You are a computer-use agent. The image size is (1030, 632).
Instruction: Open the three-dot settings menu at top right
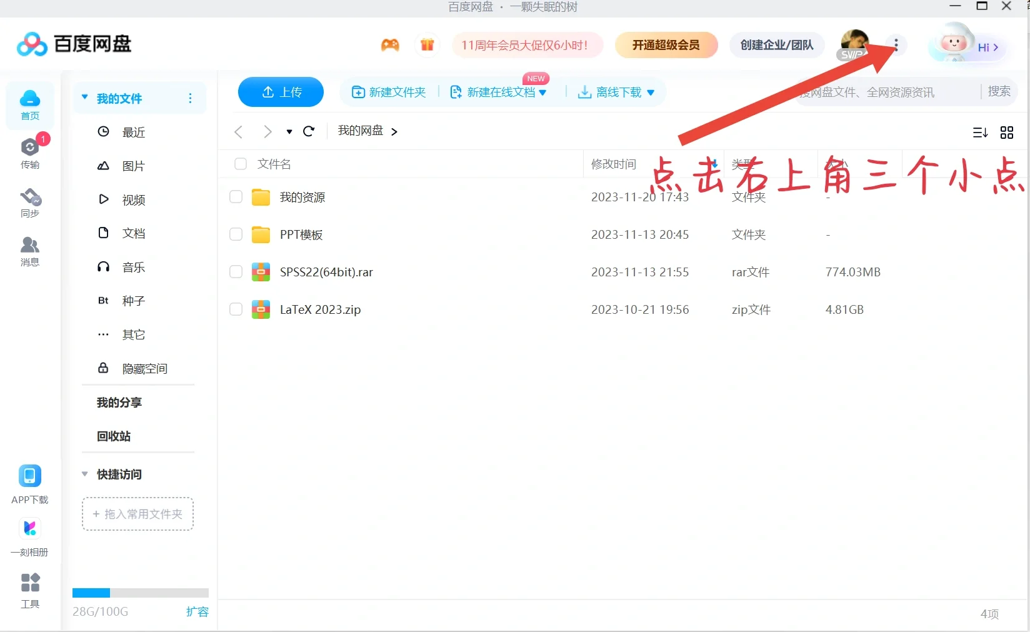896,45
